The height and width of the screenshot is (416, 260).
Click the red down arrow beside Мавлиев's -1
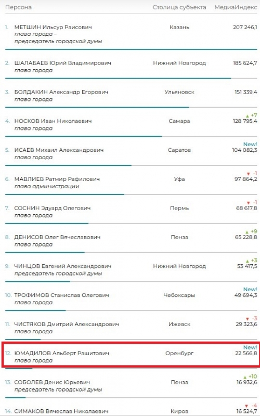pos(249,174)
